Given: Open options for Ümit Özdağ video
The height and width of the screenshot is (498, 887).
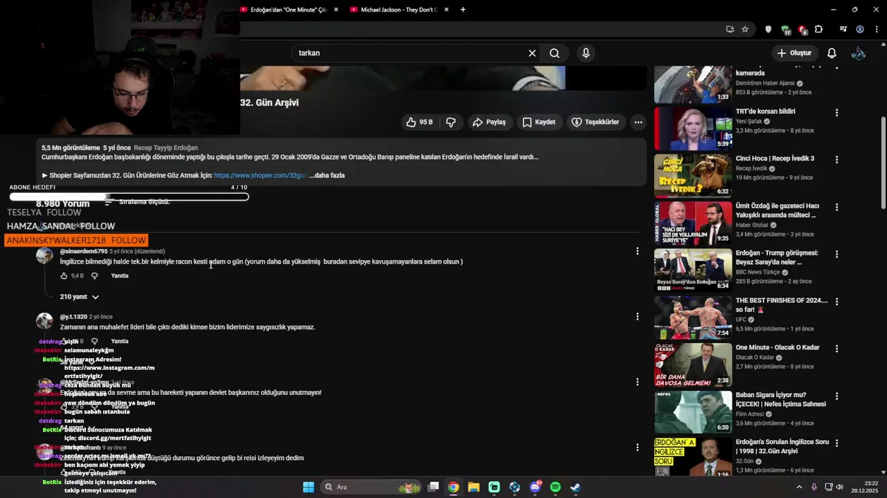Looking at the screenshot, I should point(836,207).
